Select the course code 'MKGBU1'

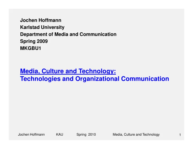tap(31, 48)
